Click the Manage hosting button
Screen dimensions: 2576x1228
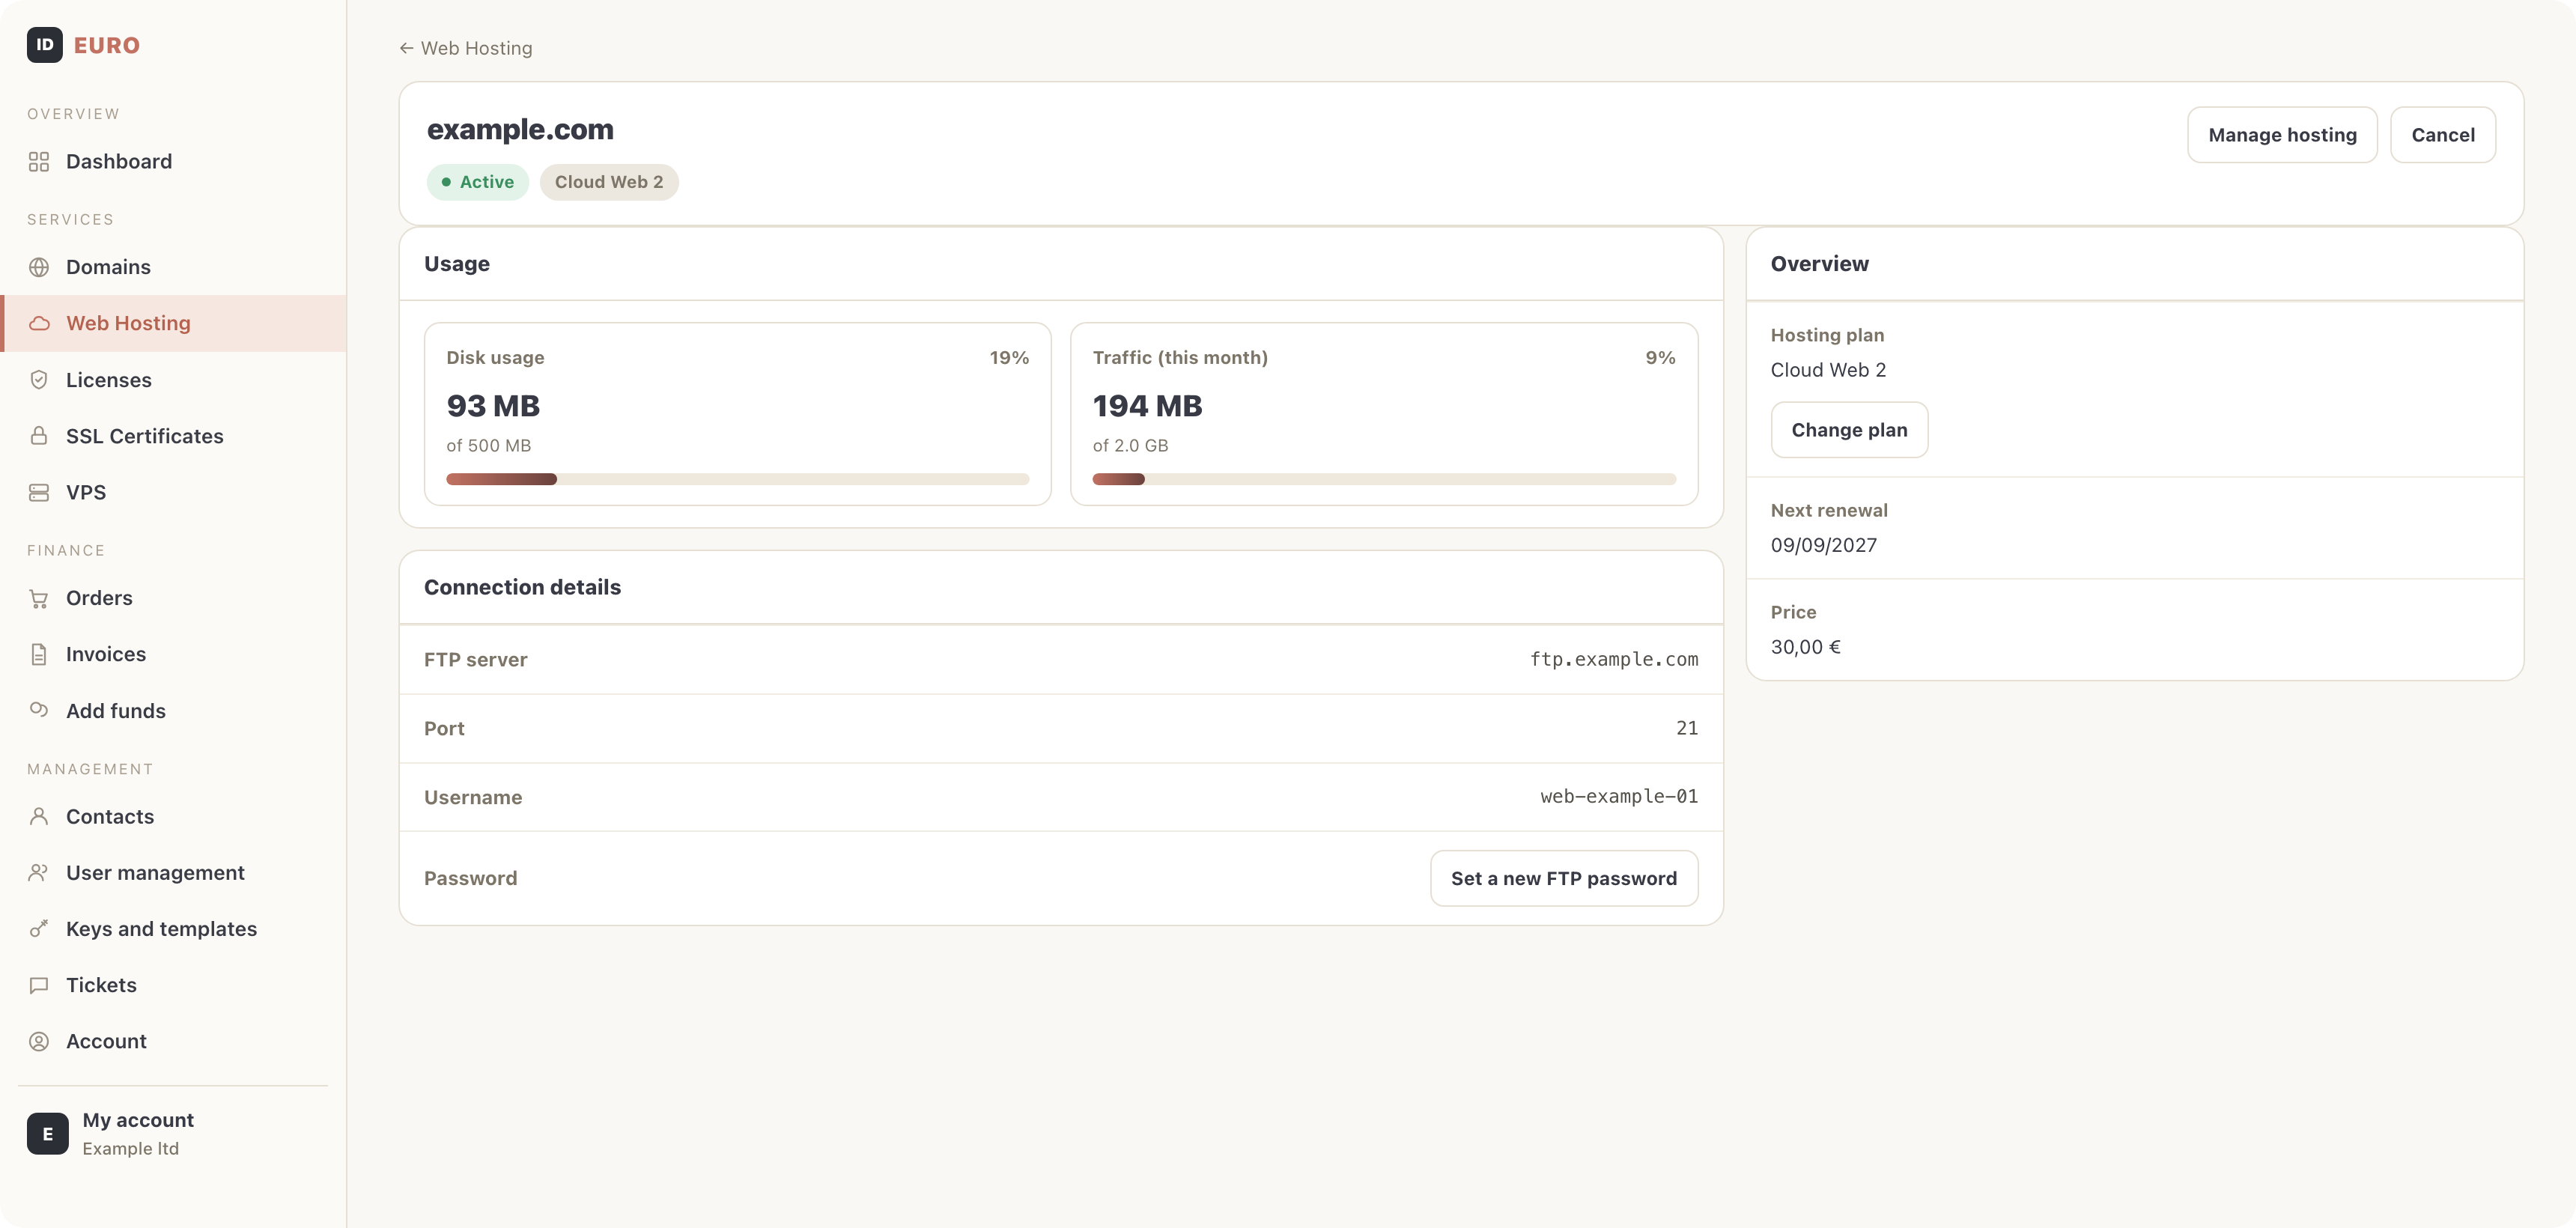click(2282, 135)
